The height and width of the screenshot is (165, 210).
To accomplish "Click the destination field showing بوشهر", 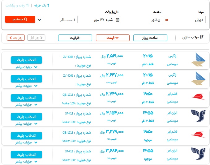I will pos(142,20).
